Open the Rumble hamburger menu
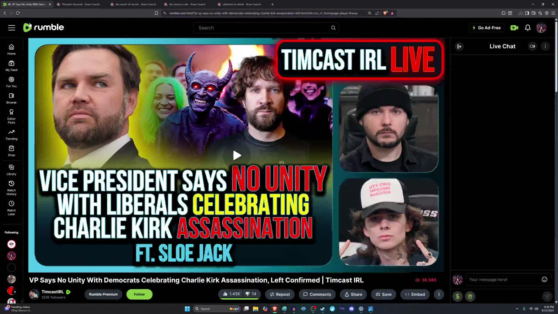Screen dimensions: 558x314 point(11,27)
